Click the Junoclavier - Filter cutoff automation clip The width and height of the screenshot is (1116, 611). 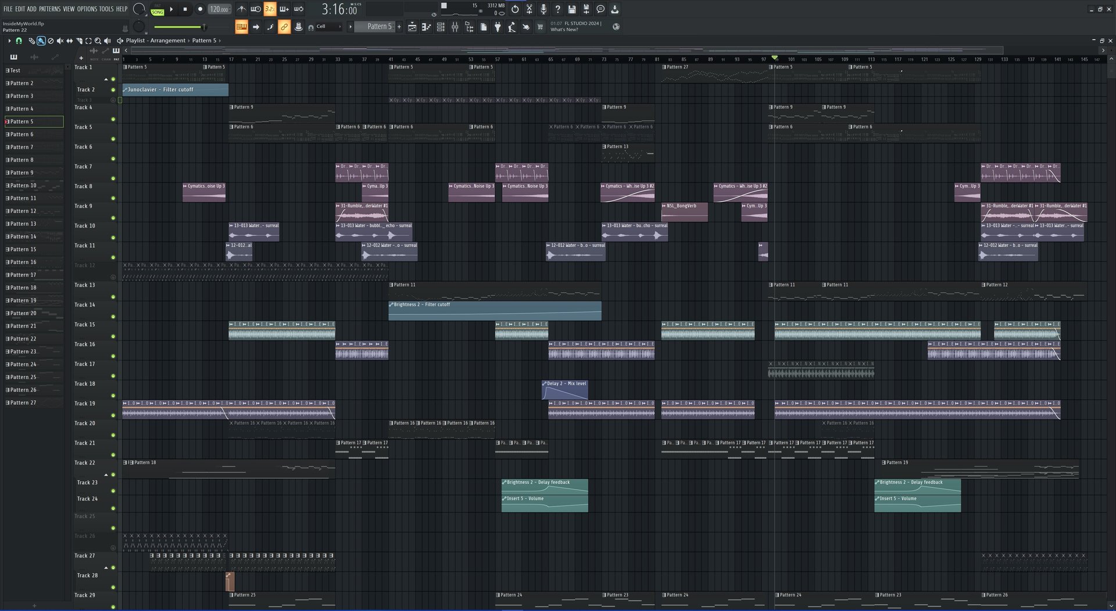[x=175, y=90]
